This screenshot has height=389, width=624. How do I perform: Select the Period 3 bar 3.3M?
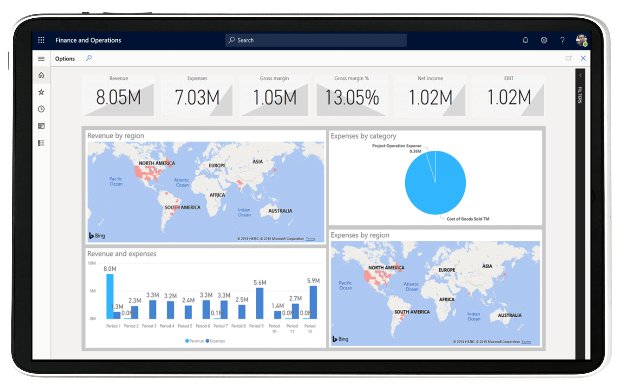(x=152, y=309)
